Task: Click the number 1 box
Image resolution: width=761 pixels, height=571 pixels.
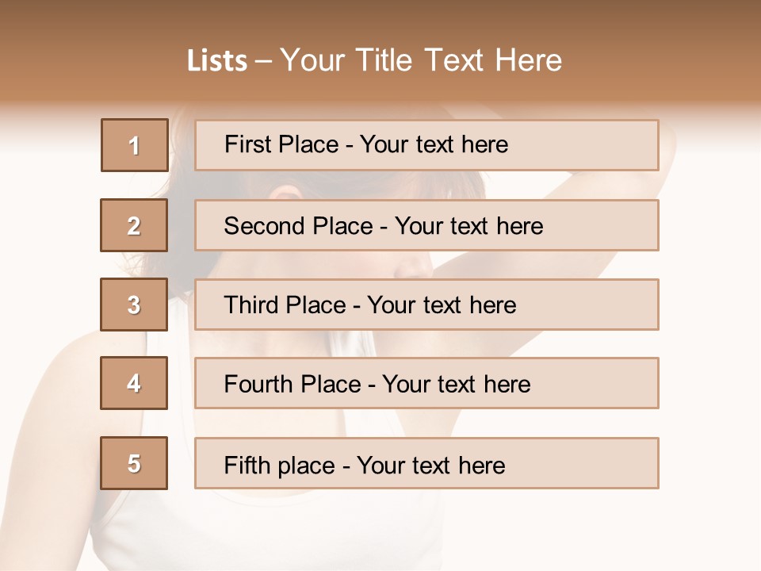Action: click(134, 145)
